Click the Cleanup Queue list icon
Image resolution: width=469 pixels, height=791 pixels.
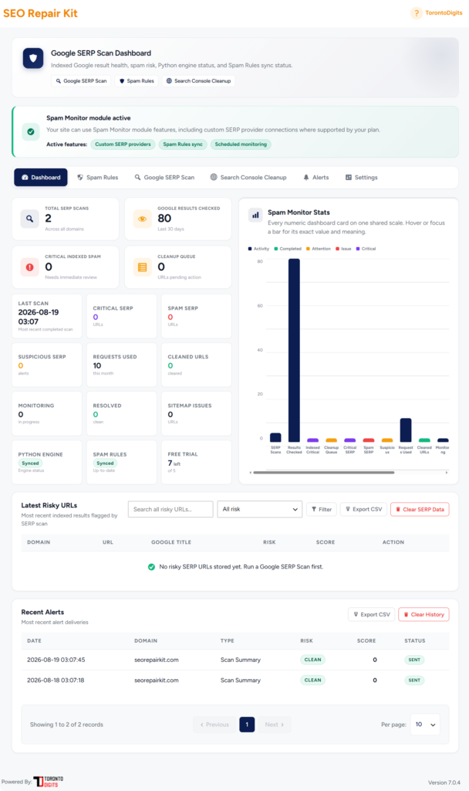143,267
